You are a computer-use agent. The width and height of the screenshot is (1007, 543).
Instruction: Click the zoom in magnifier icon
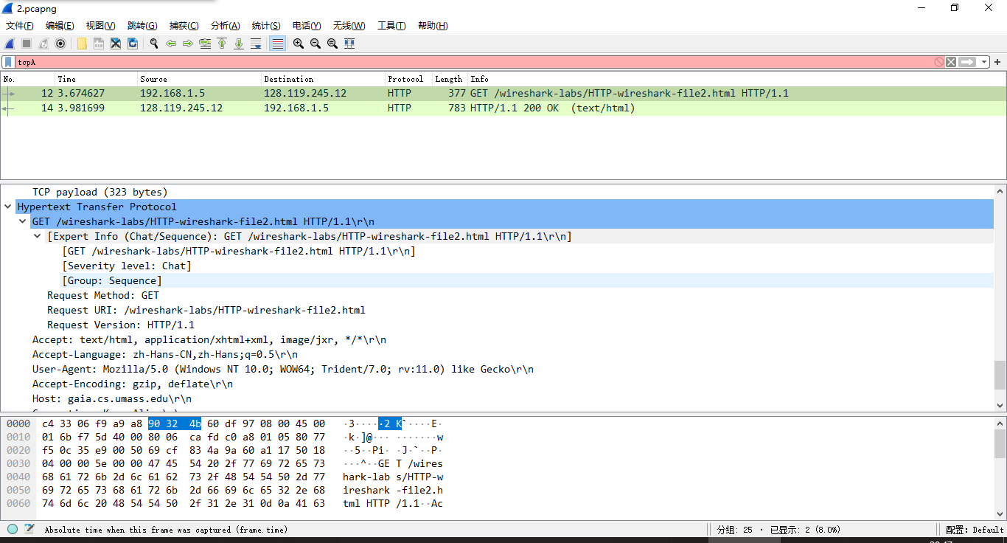point(299,44)
